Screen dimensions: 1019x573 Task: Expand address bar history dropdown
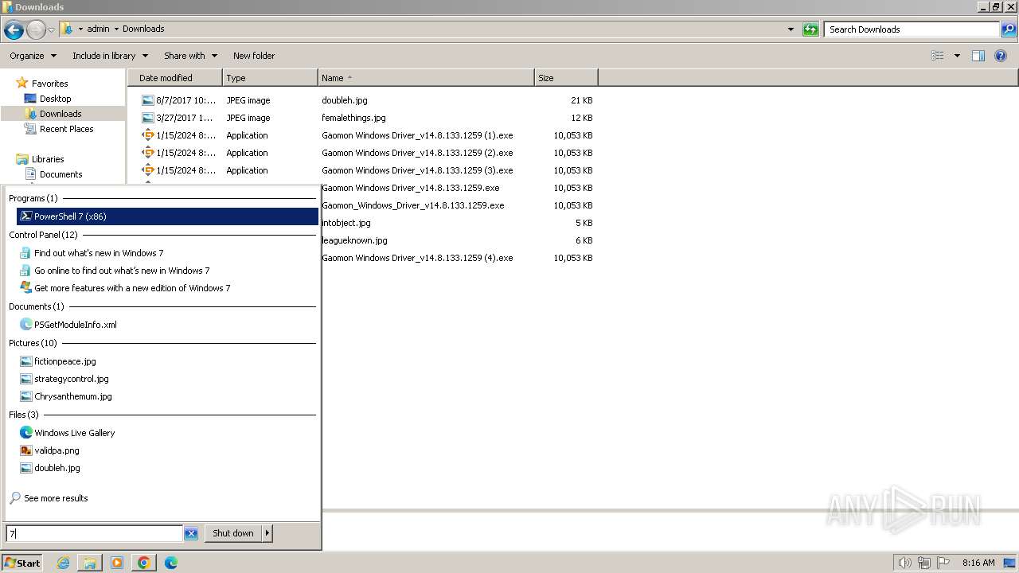791,29
